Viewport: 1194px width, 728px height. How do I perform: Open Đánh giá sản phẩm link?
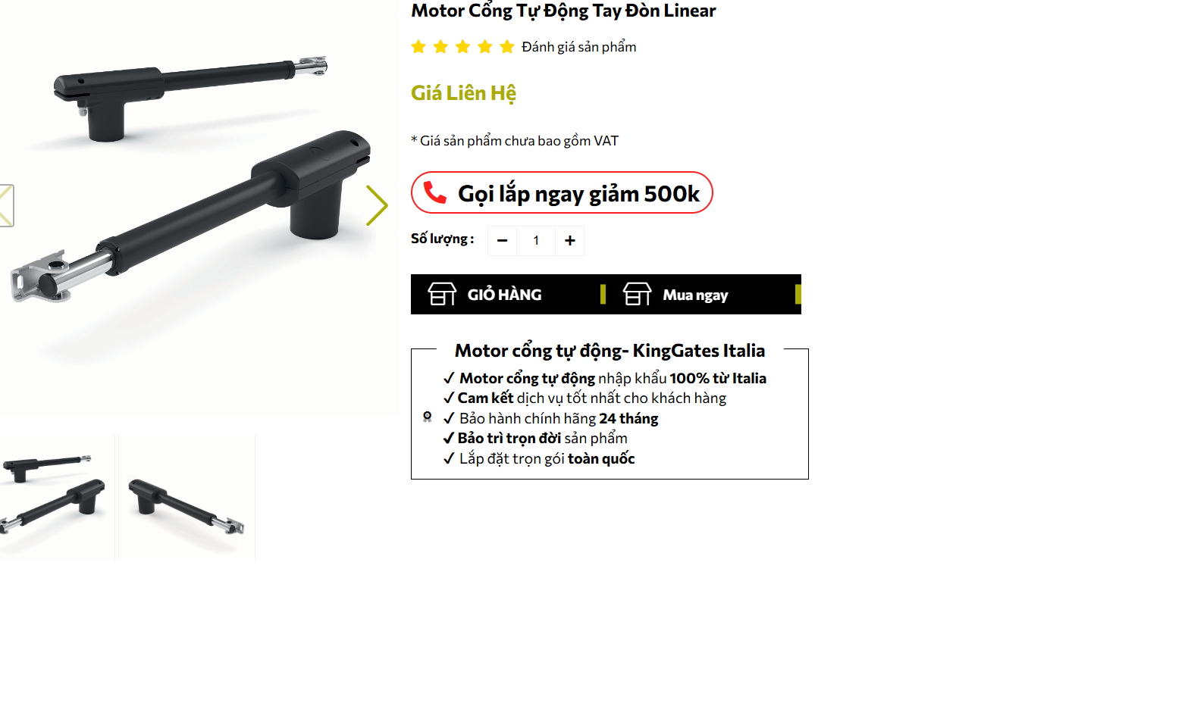tap(579, 47)
